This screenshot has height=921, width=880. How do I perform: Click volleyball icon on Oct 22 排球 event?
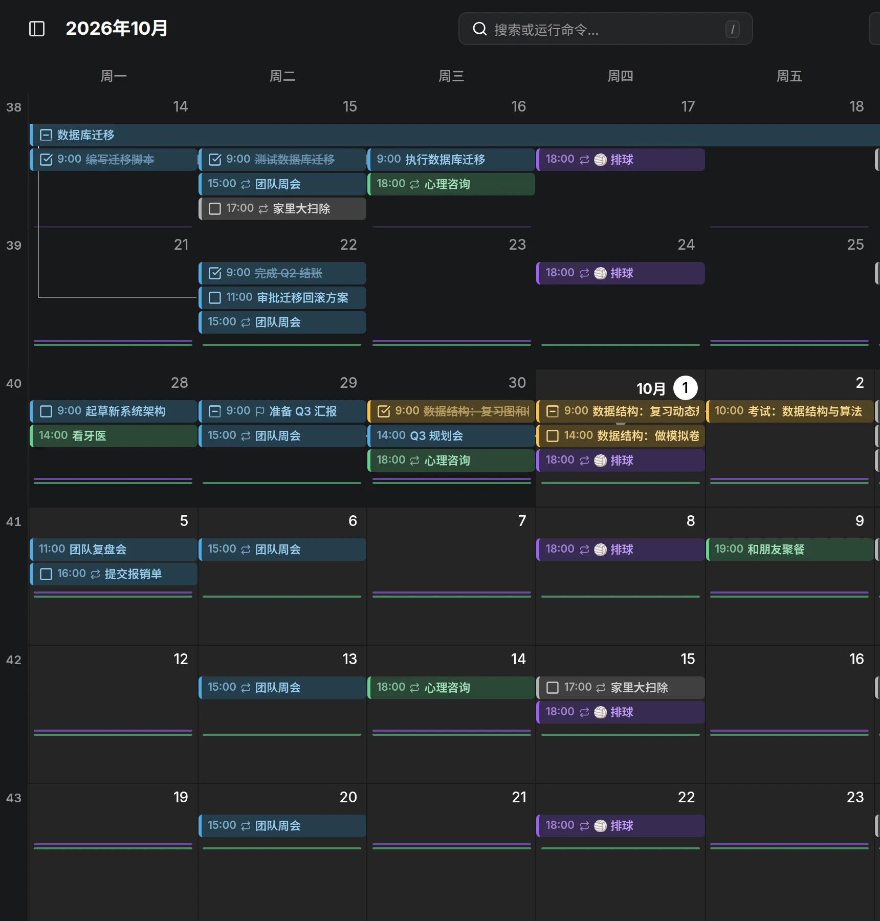tap(600, 826)
